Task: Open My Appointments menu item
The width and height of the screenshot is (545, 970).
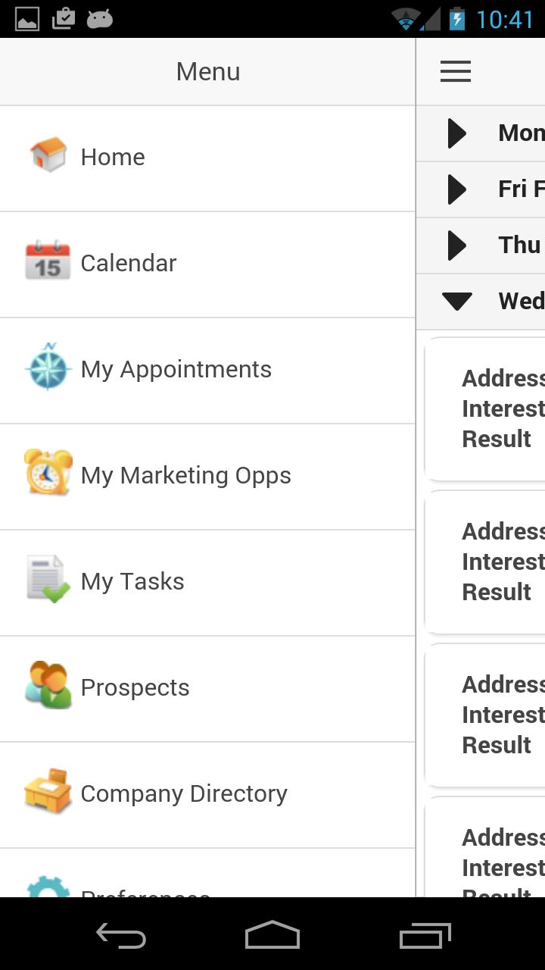Action: click(176, 369)
